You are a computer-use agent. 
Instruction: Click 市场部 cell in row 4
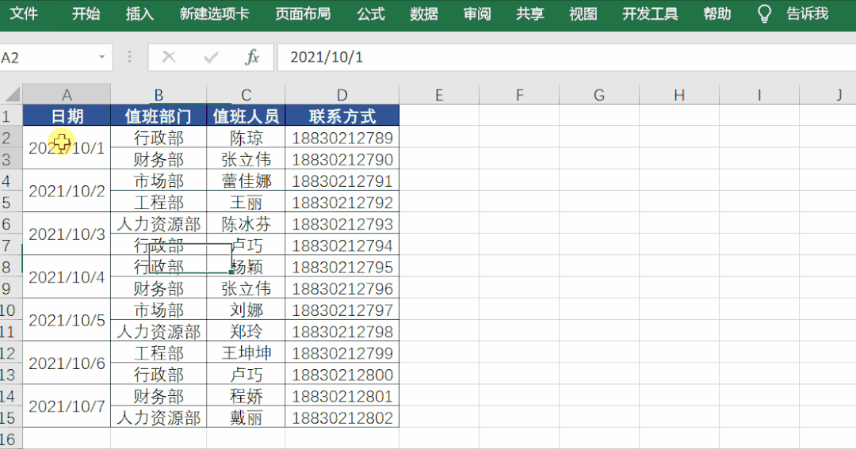(x=159, y=181)
